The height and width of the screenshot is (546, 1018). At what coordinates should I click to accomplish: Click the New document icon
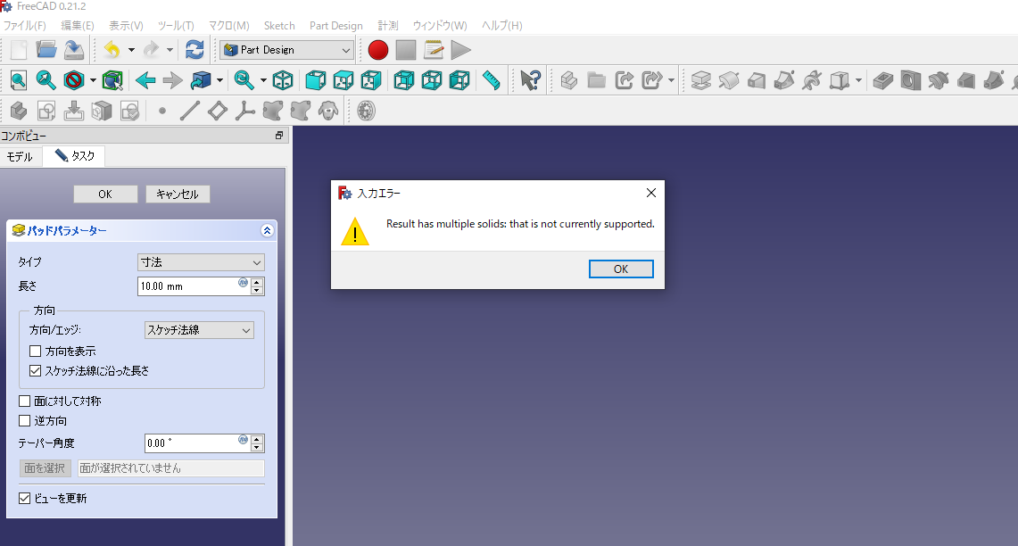pyautogui.click(x=18, y=50)
